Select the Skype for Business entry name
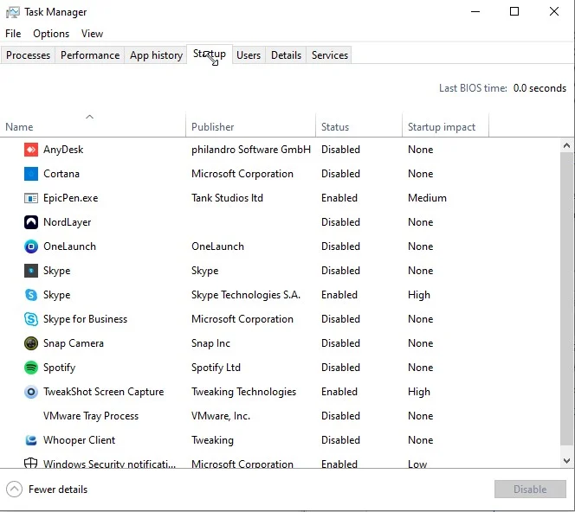Screen dimensions: 575x512 tap(85, 319)
